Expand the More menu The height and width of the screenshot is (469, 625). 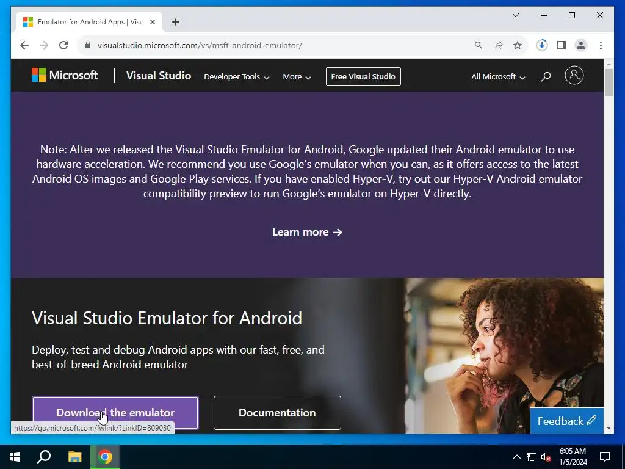(x=297, y=76)
